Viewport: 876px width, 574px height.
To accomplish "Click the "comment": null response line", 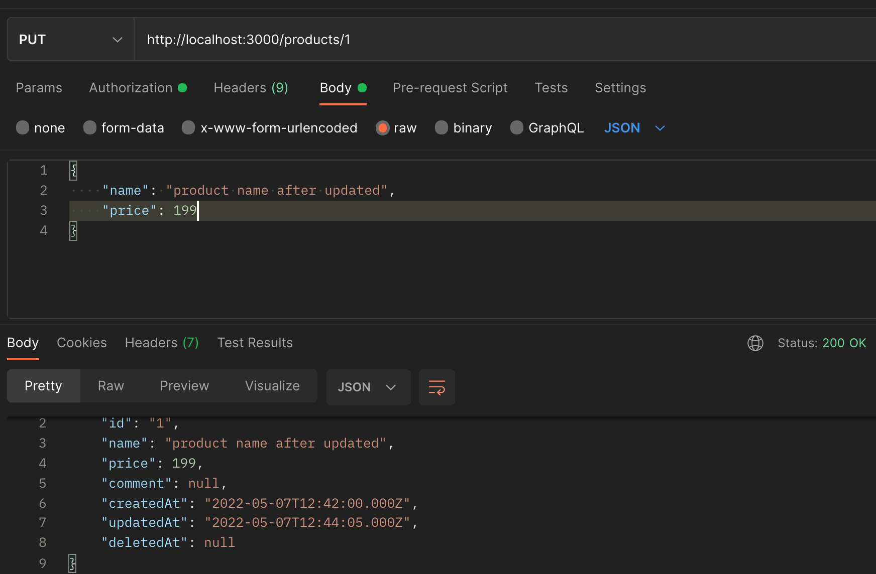I will (x=164, y=484).
